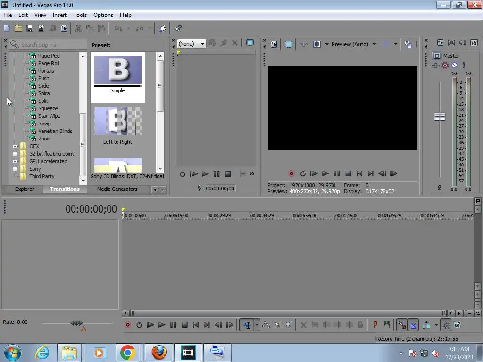Screen dimensions: 483x362
Task: Expand the OFX folder
Action: 15,146
